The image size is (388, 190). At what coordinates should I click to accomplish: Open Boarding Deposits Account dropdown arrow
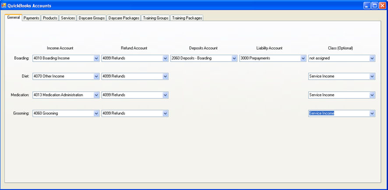[234, 58]
